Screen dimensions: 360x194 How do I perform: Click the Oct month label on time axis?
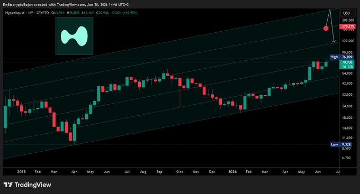179,172
